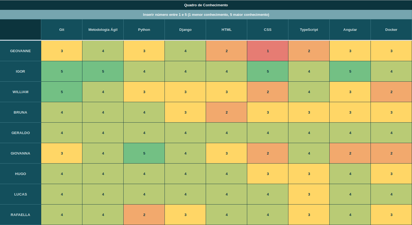
Task: Select Hugo's CSS score cell
Action: coord(268,174)
